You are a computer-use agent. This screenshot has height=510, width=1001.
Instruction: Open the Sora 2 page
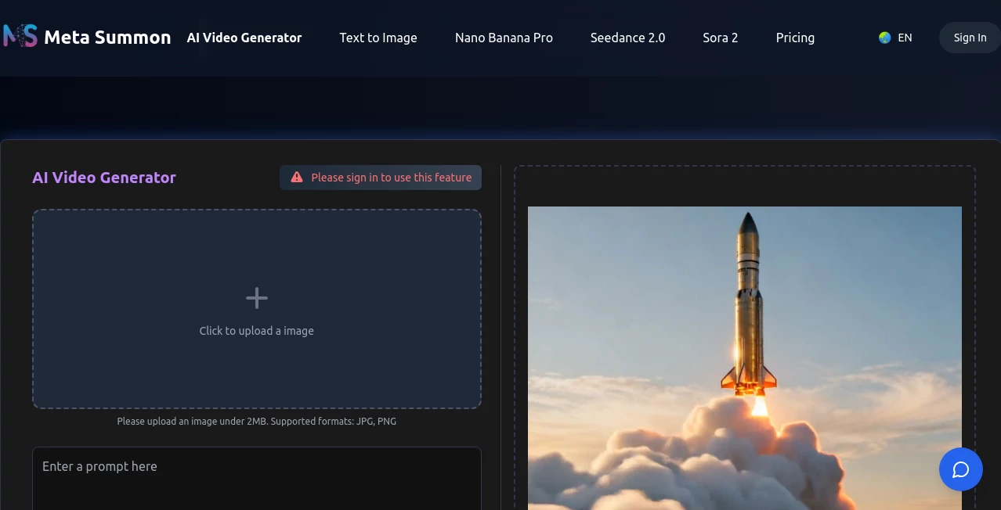[x=719, y=38]
